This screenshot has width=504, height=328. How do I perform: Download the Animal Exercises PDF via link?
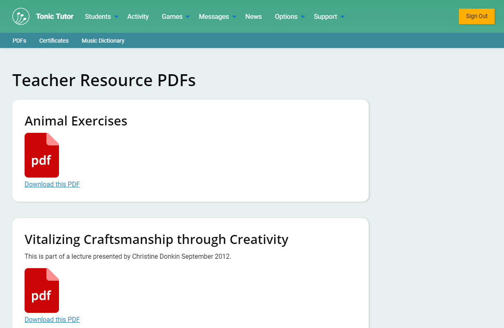click(52, 184)
